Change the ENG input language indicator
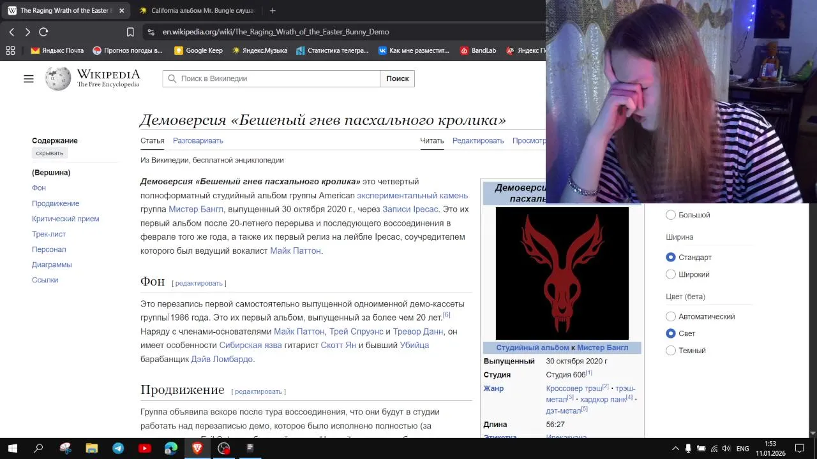The image size is (817, 459). (x=742, y=449)
